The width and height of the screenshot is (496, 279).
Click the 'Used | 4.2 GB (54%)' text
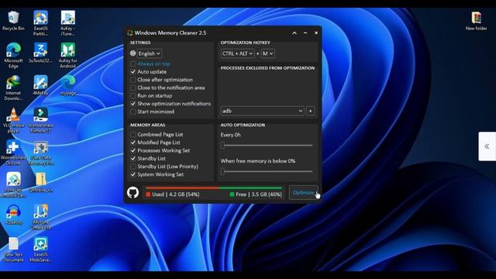pyautogui.click(x=176, y=195)
